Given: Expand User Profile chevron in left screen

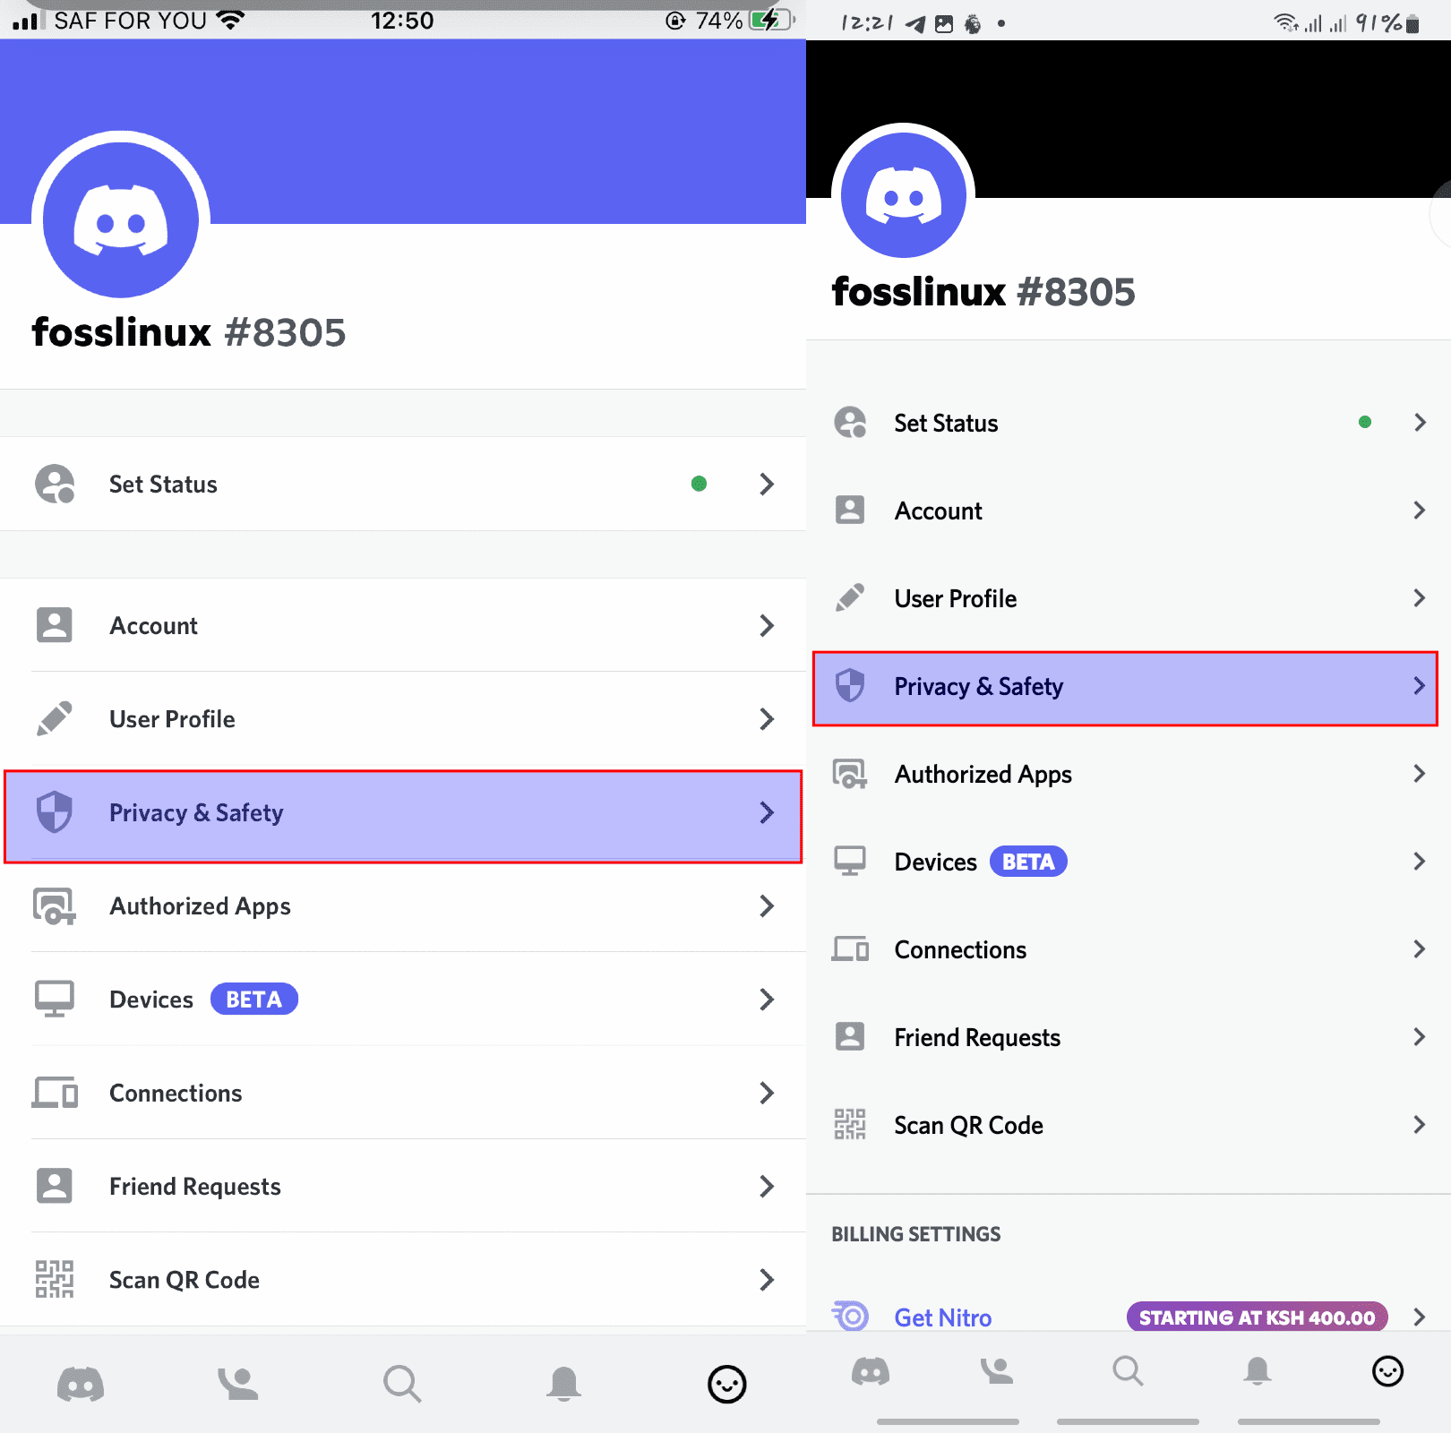Looking at the screenshot, I should [767, 718].
